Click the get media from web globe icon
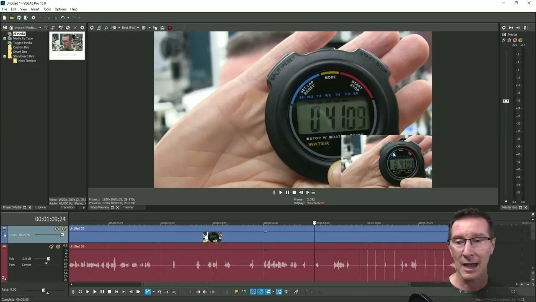This screenshot has height=302, width=536. point(68,28)
